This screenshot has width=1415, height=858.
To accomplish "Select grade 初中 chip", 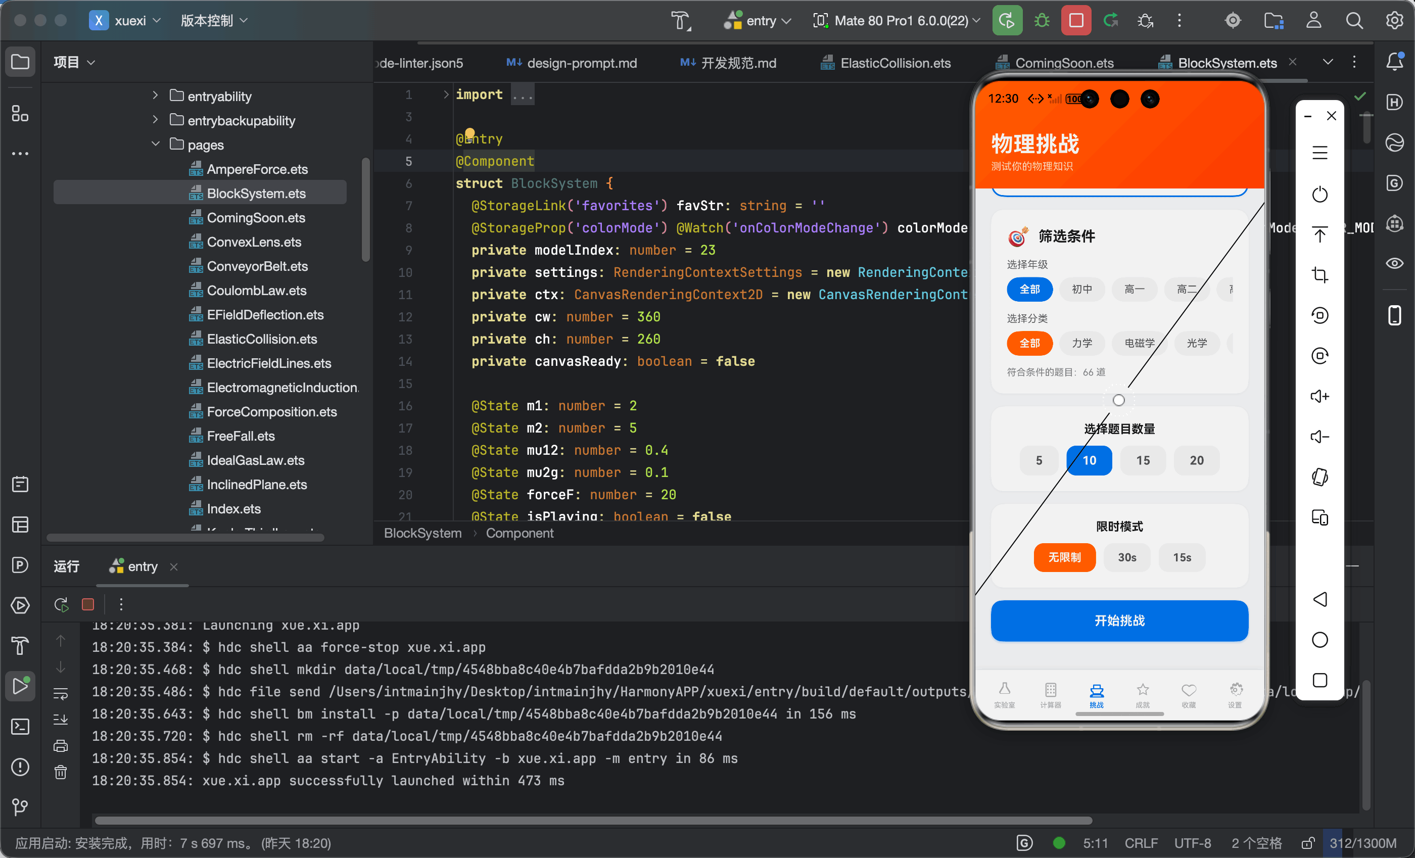I will (x=1081, y=289).
